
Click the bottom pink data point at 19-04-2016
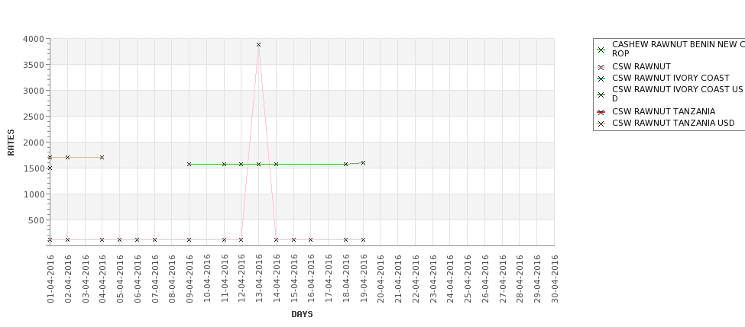(x=363, y=240)
